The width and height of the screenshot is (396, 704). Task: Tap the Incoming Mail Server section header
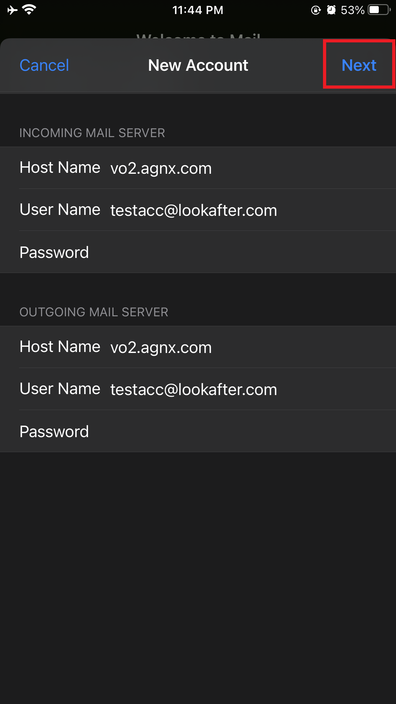coord(92,133)
